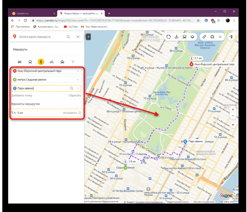Collapse the left route panel arrow
This screenshot has height=212, width=247.
pyautogui.click(x=88, y=37)
